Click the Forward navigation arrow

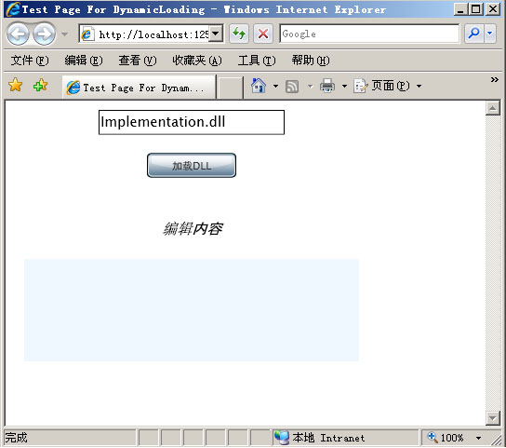coord(45,34)
